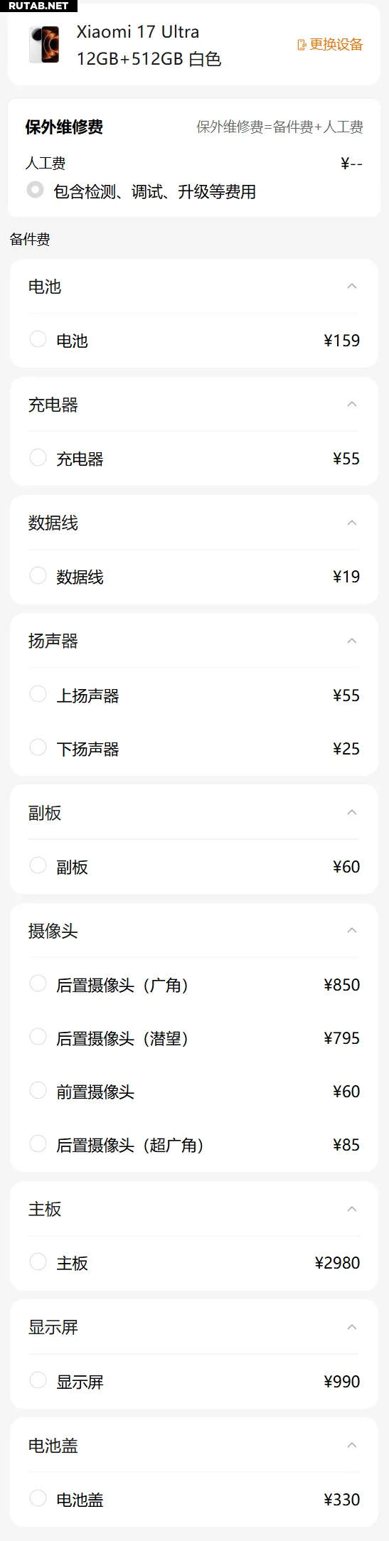This screenshot has height=1541, width=389.
Task: Open the Xiaomi 17 Ultra phone thumbnail
Action: click(45, 45)
